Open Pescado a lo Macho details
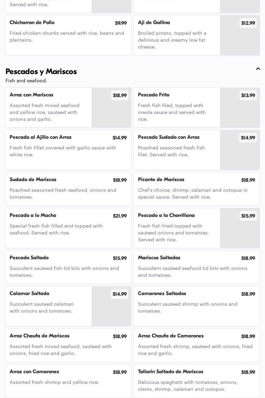 [x=68, y=228]
